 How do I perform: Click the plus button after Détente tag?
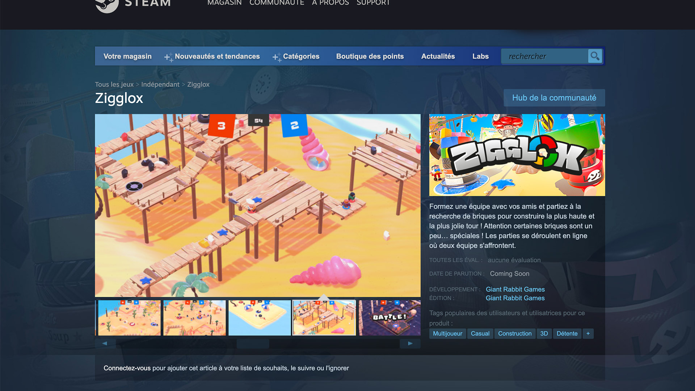(588, 333)
